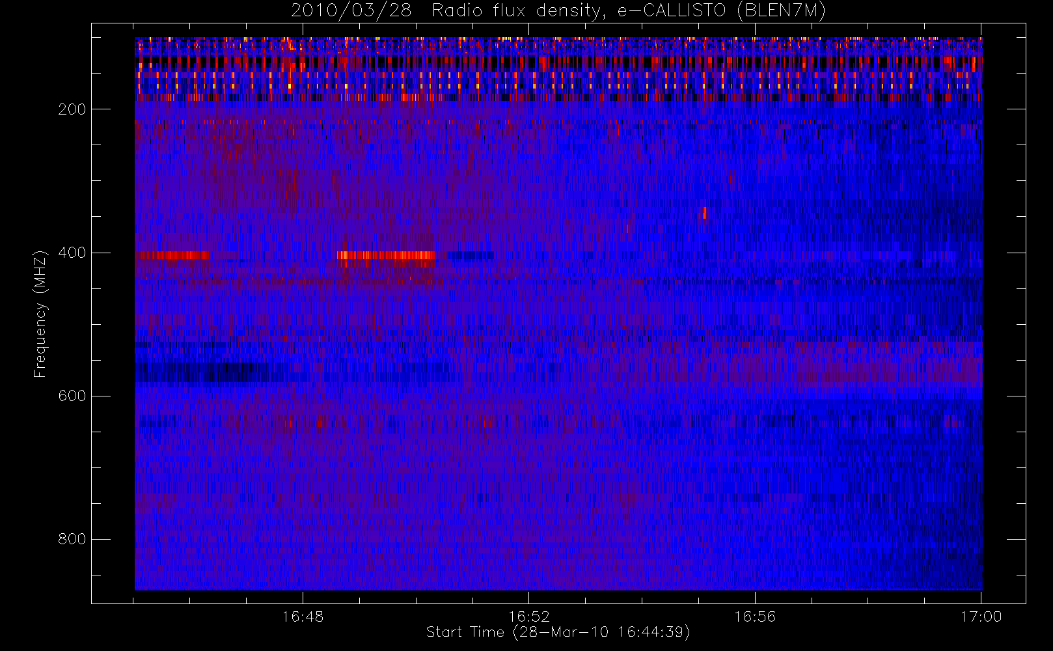This screenshot has width=1053, height=651.
Task: Click the long bright 400 MHz burst near 16:49
Action: click(x=386, y=255)
